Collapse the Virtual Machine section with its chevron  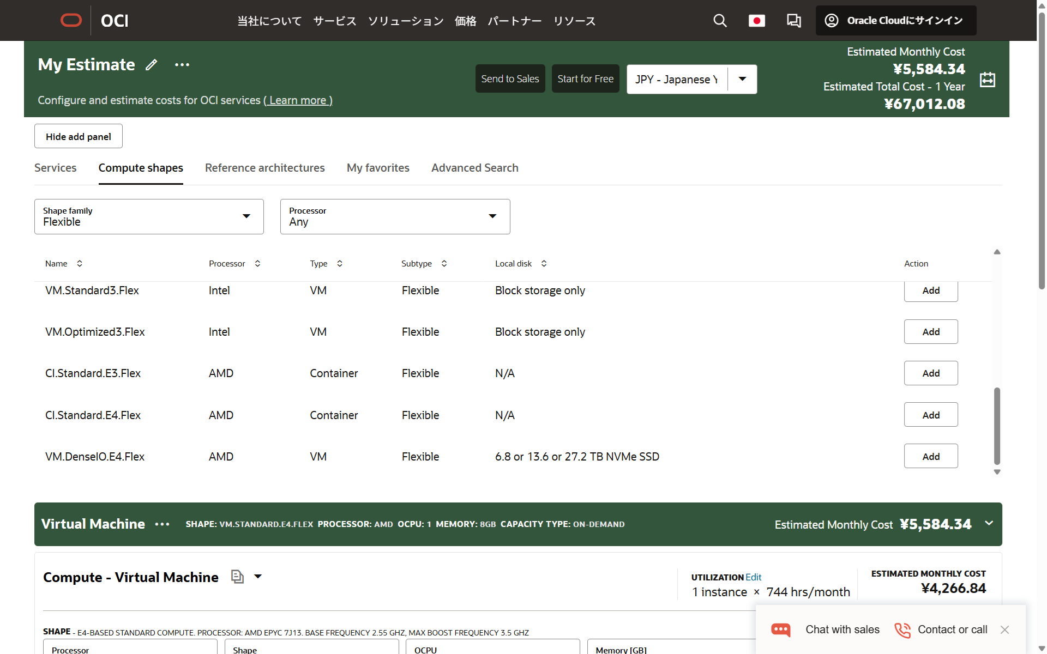[989, 523]
